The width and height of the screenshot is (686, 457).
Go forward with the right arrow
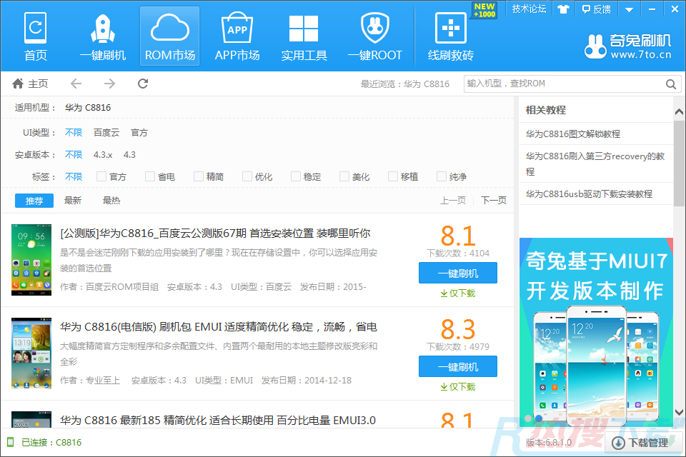pyautogui.click(x=109, y=84)
